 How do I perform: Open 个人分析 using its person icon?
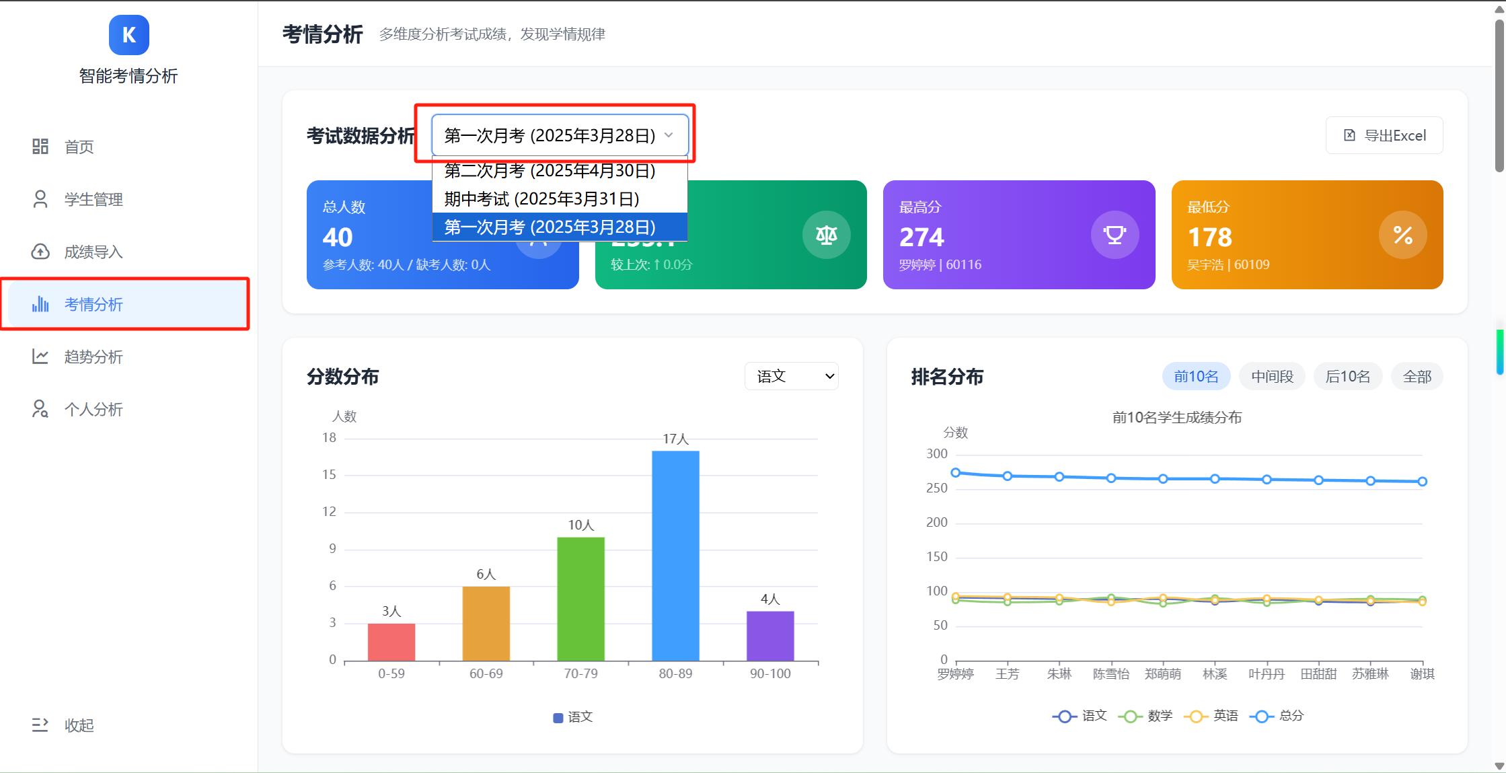click(x=40, y=409)
